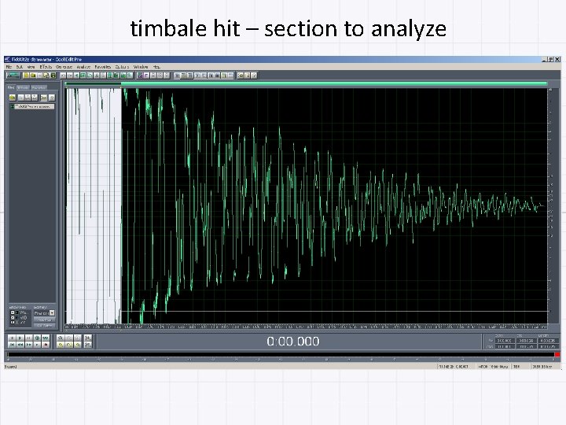Toggle the Video file type filter
566x425 pixels.
(x=13, y=323)
